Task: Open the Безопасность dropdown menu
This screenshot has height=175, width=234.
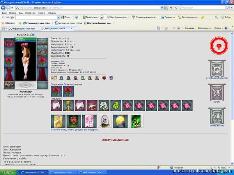Action: point(205,28)
